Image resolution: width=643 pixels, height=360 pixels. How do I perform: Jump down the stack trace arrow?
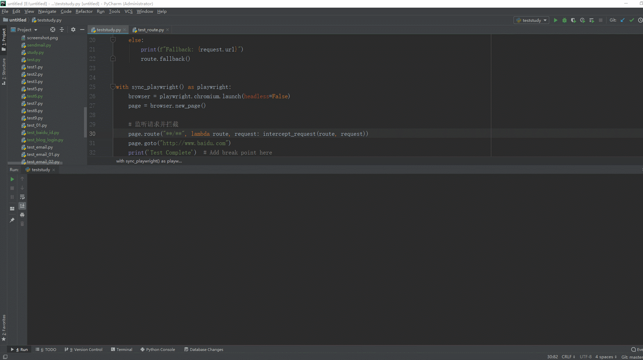click(x=22, y=188)
